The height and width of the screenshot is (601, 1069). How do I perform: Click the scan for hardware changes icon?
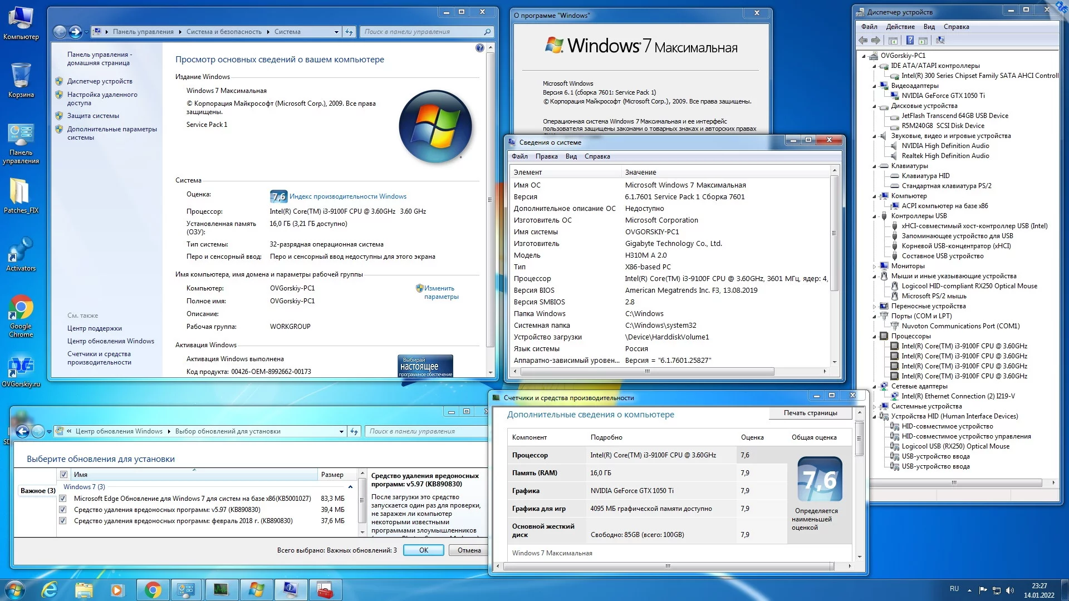(x=940, y=40)
